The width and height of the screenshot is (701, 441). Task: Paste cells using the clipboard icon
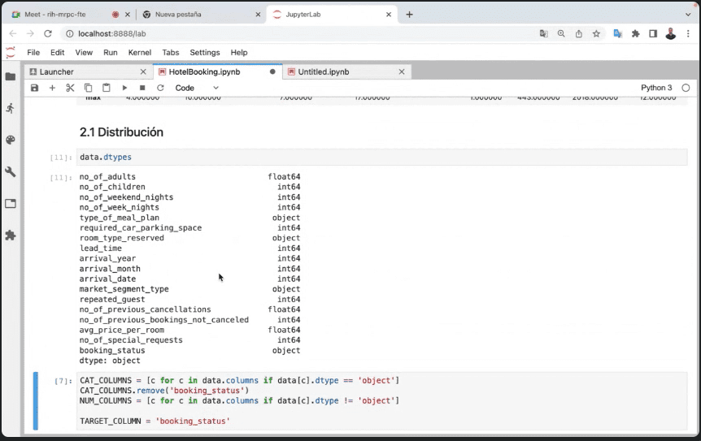click(106, 88)
